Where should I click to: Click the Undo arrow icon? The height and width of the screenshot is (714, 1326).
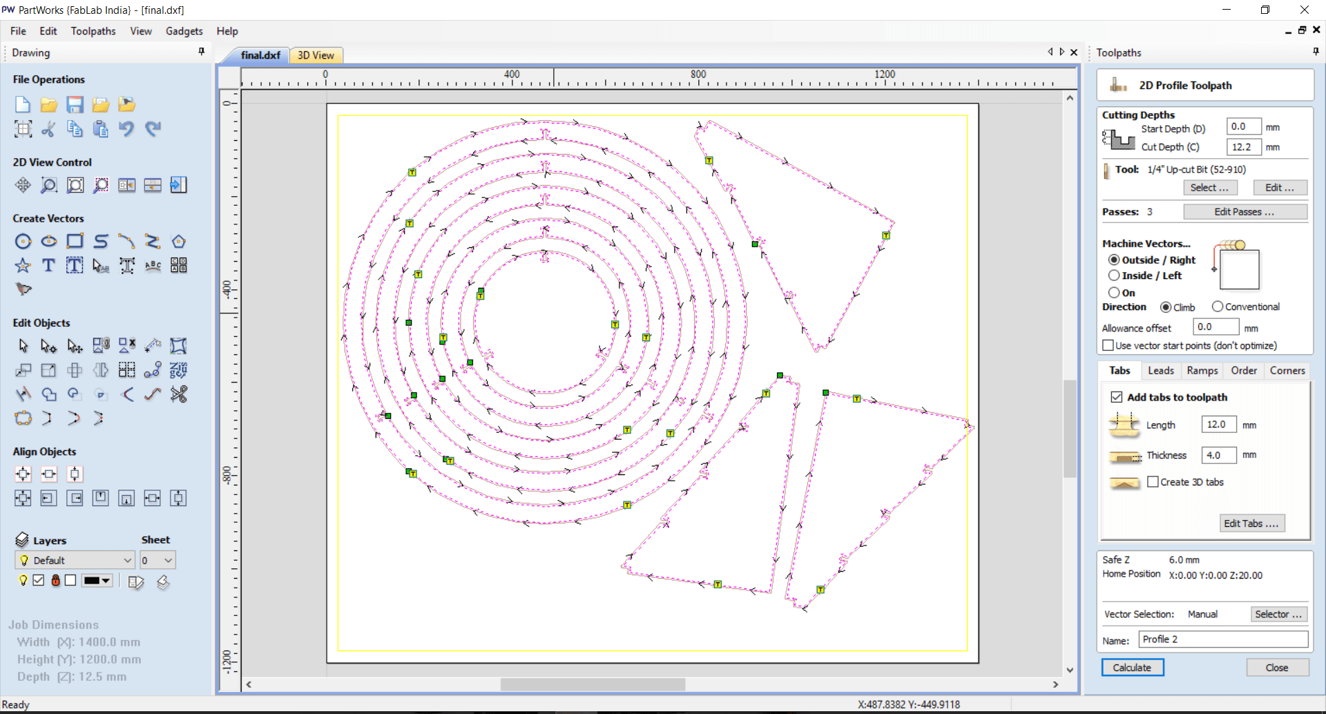126,128
